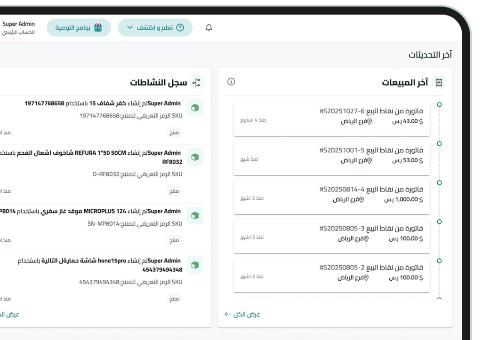Click the chevron arrow at bottom of sales list
This screenshot has width=482, height=340.
[x=440, y=299]
